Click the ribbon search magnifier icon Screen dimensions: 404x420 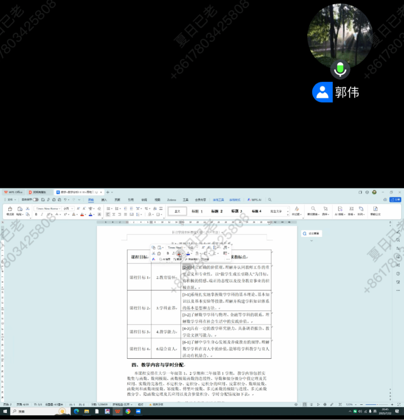click(270, 200)
